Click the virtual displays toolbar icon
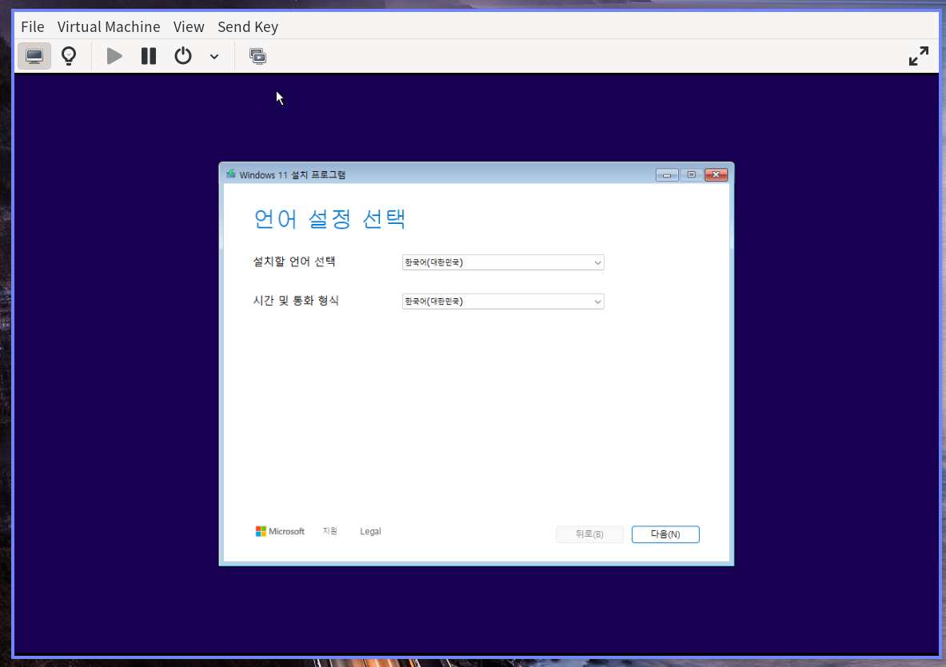 257,56
